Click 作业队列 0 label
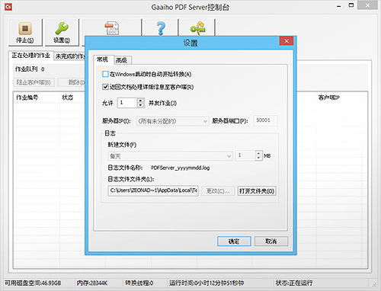Viewport: 381px width, 291px height. click(x=30, y=69)
